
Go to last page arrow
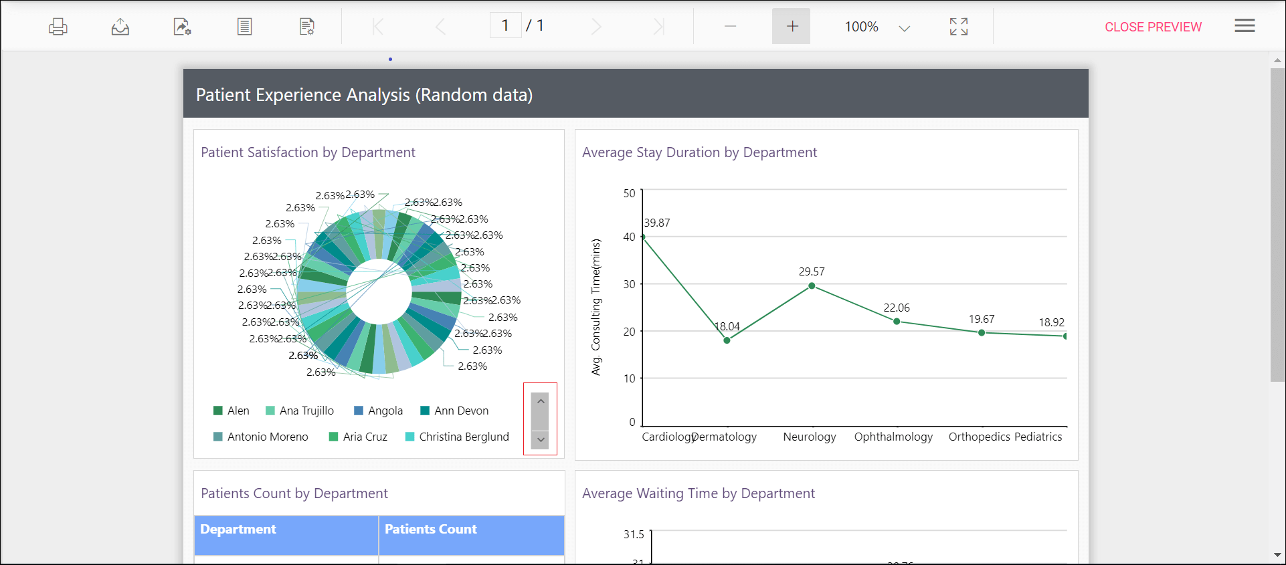click(x=658, y=27)
